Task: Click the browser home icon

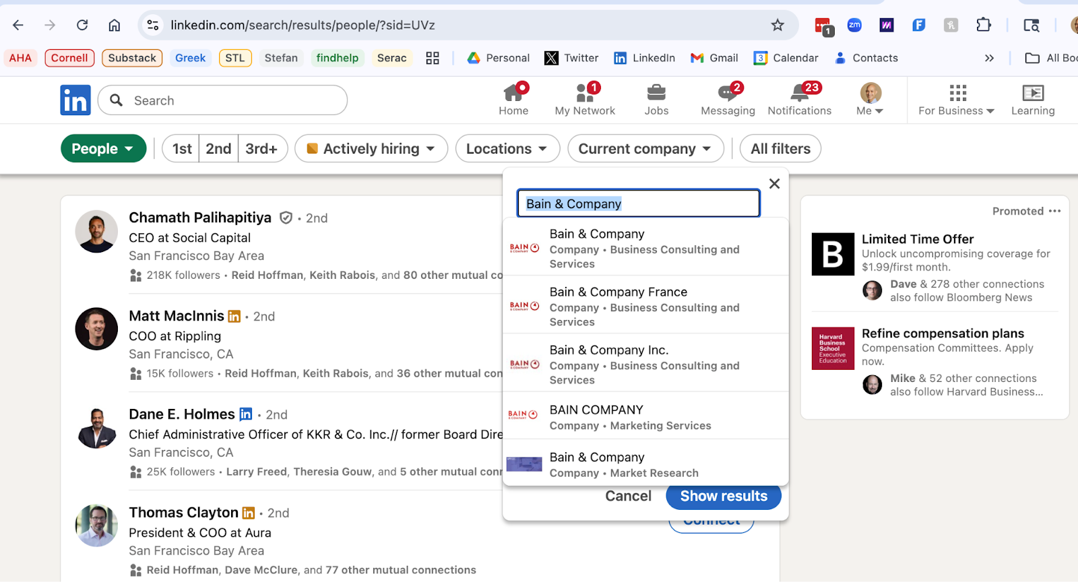Action: coord(115,25)
